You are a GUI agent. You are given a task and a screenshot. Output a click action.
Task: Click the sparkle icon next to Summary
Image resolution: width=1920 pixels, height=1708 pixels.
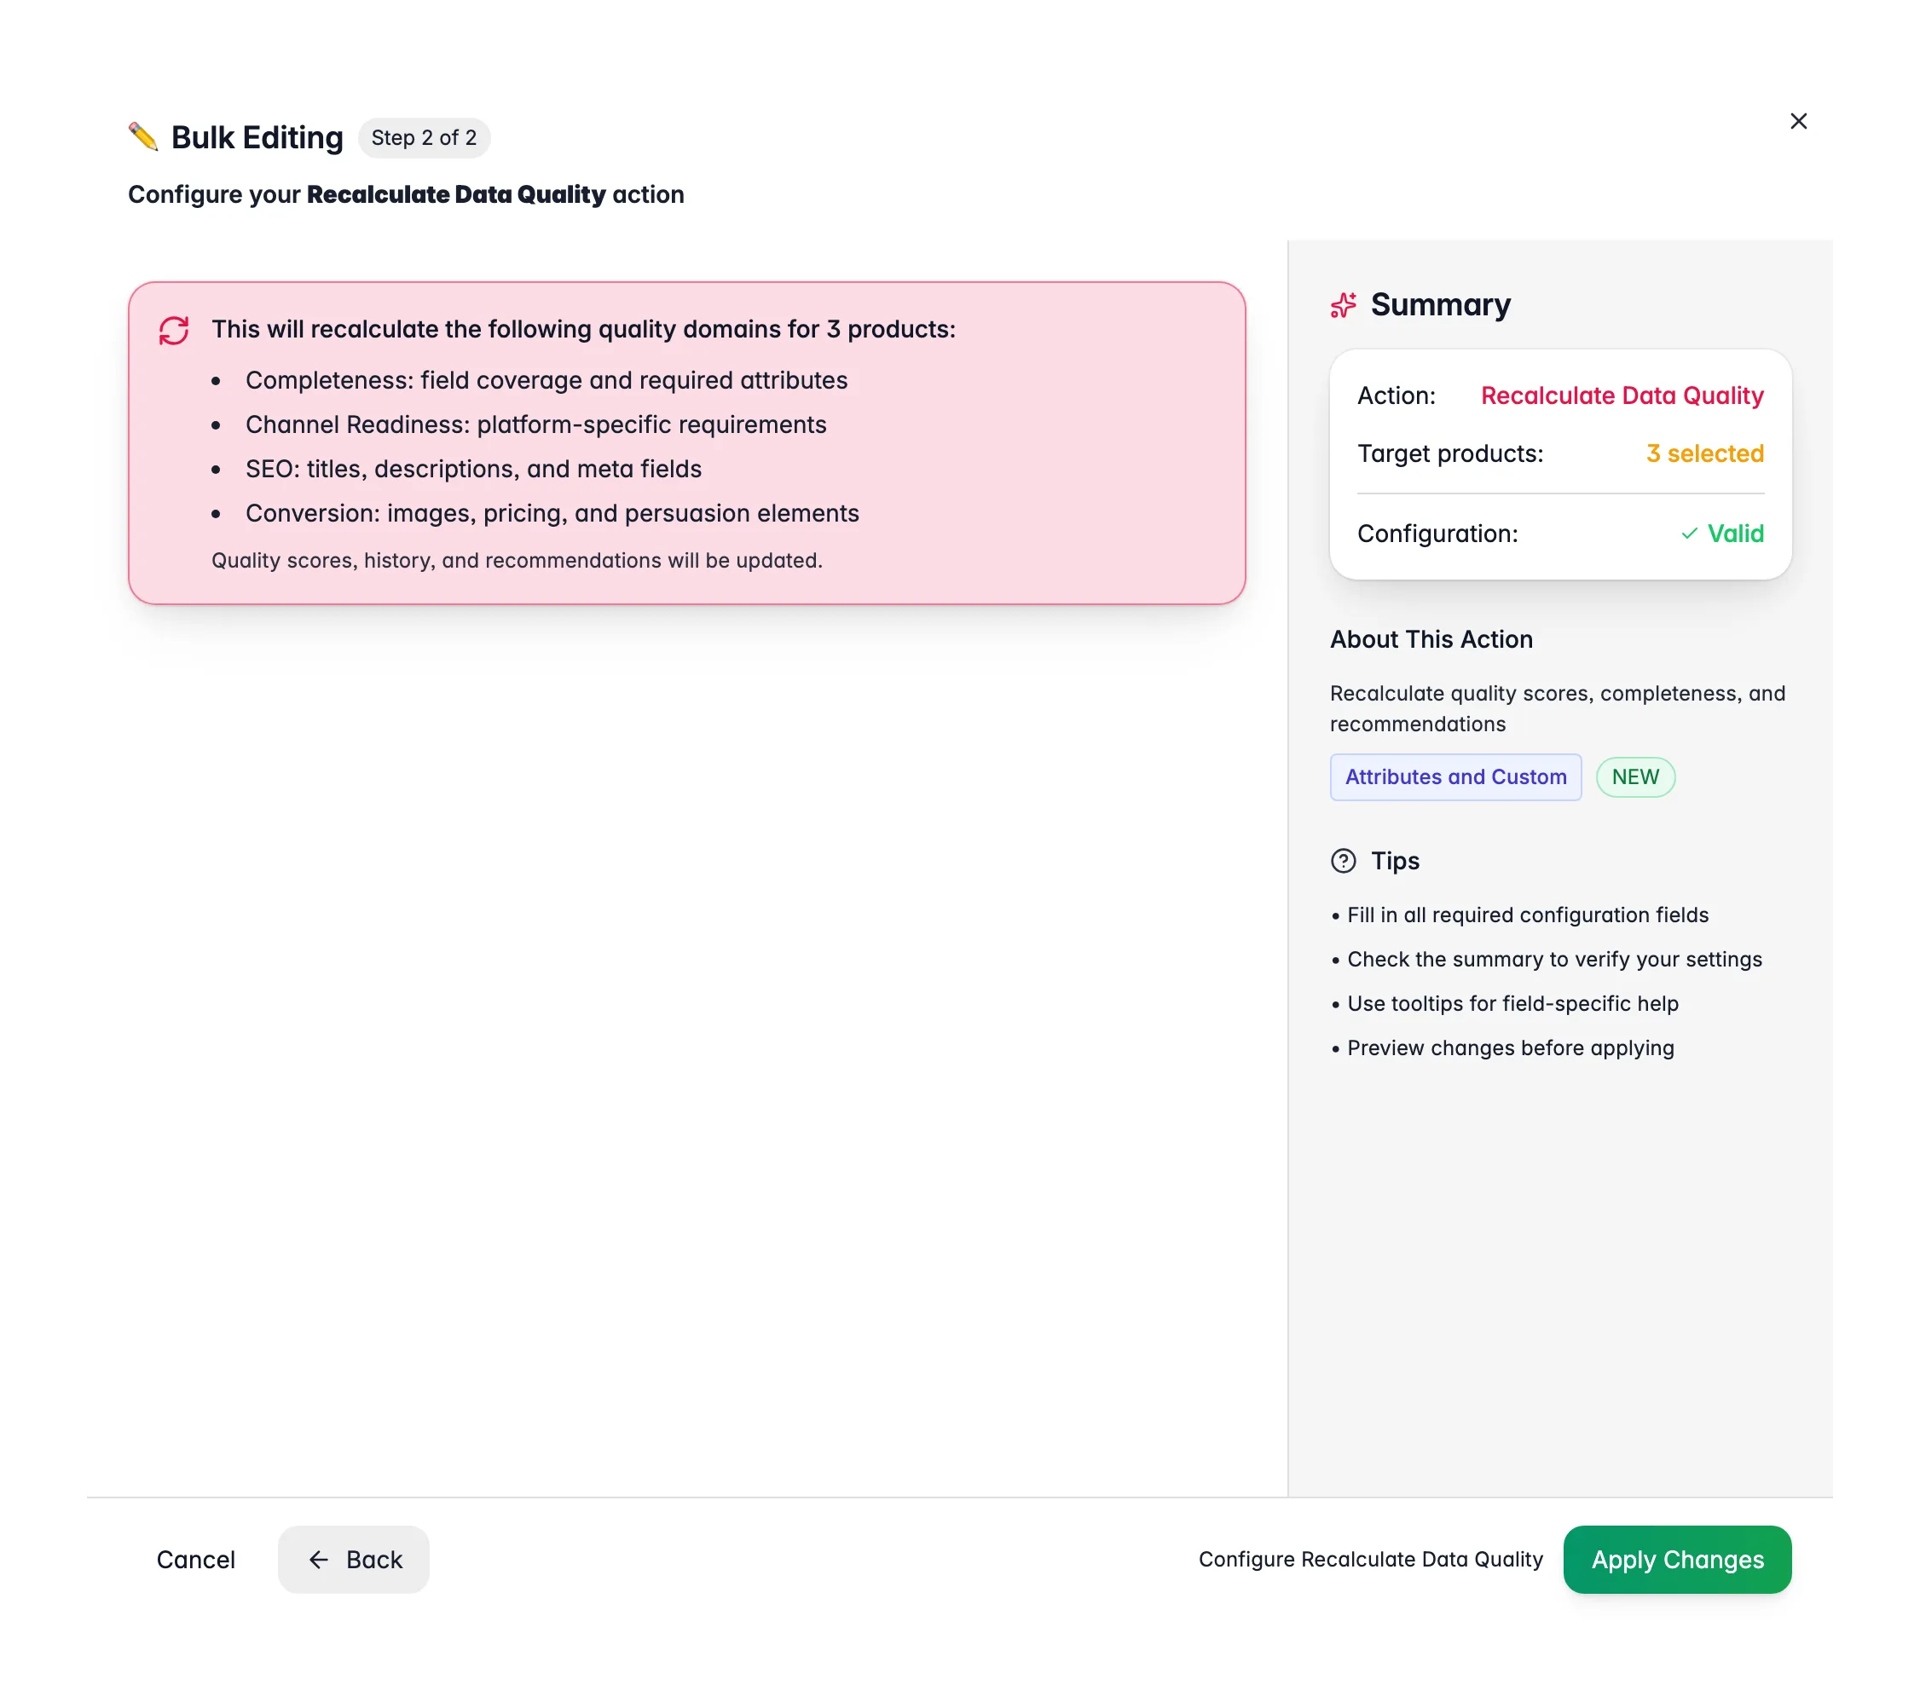coord(1344,305)
